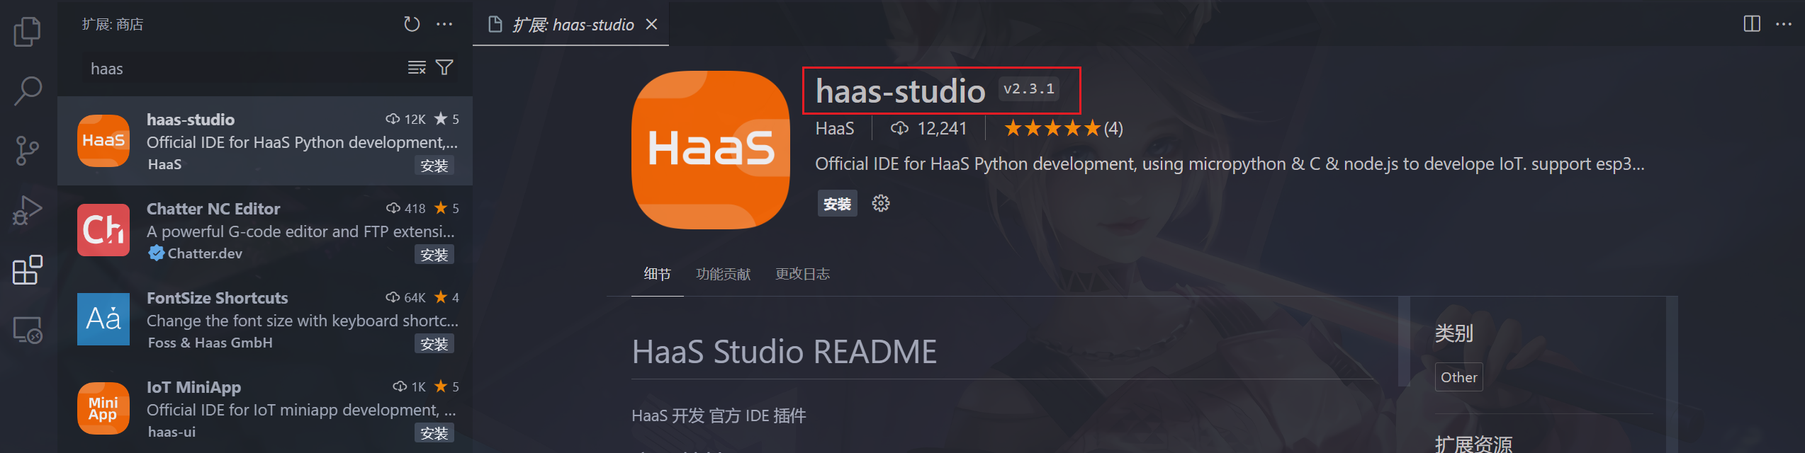Install haas-studio from the detail page

[x=837, y=204]
